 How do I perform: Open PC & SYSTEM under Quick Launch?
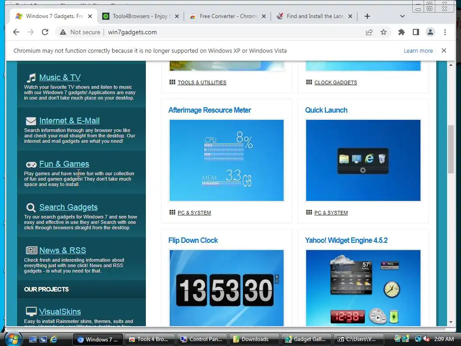[331, 213]
